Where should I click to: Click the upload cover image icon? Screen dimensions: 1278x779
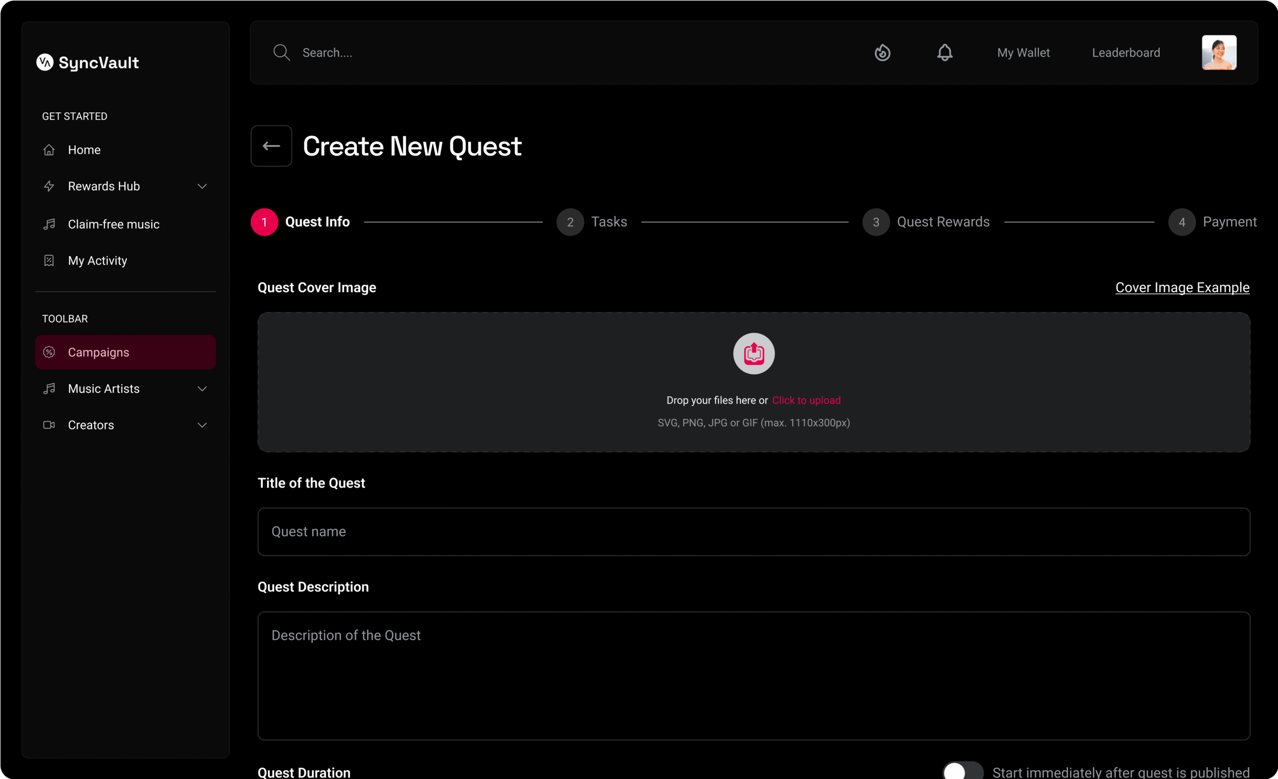[754, 354]
